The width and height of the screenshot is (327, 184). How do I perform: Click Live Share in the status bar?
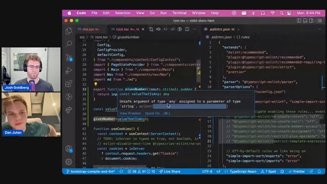tap(170, 172)
